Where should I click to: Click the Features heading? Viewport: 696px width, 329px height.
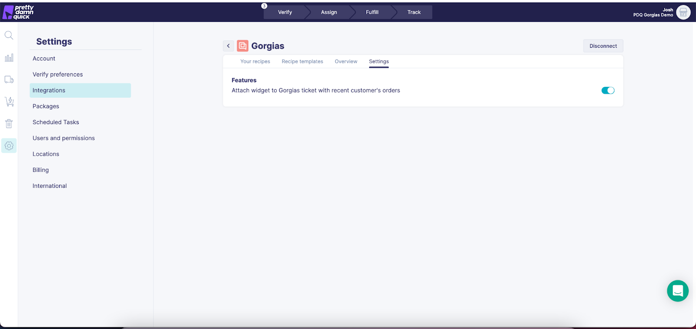244,80
